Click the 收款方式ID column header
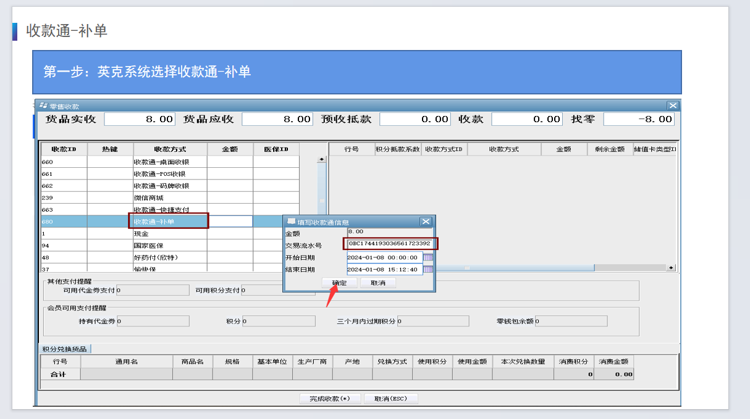Viewport: 750px width, 419px height. point(444,149)
